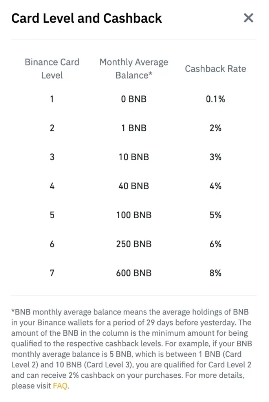Select the 6% cashback rate cell
269x402 pixels.
click(215, 244)
